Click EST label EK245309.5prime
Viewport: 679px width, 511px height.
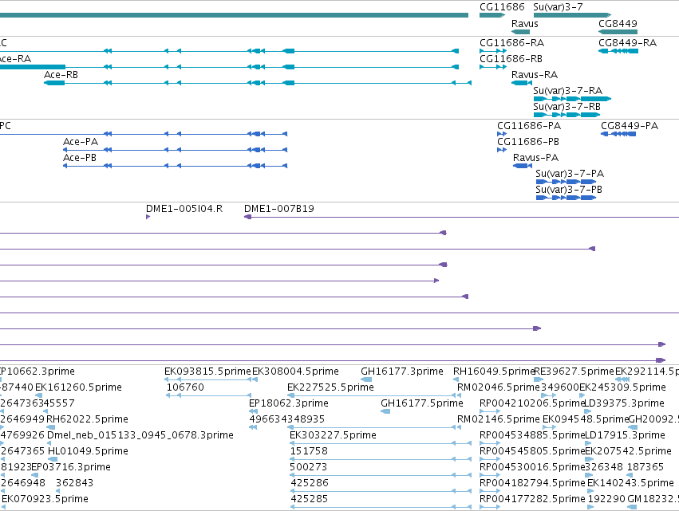622,387
